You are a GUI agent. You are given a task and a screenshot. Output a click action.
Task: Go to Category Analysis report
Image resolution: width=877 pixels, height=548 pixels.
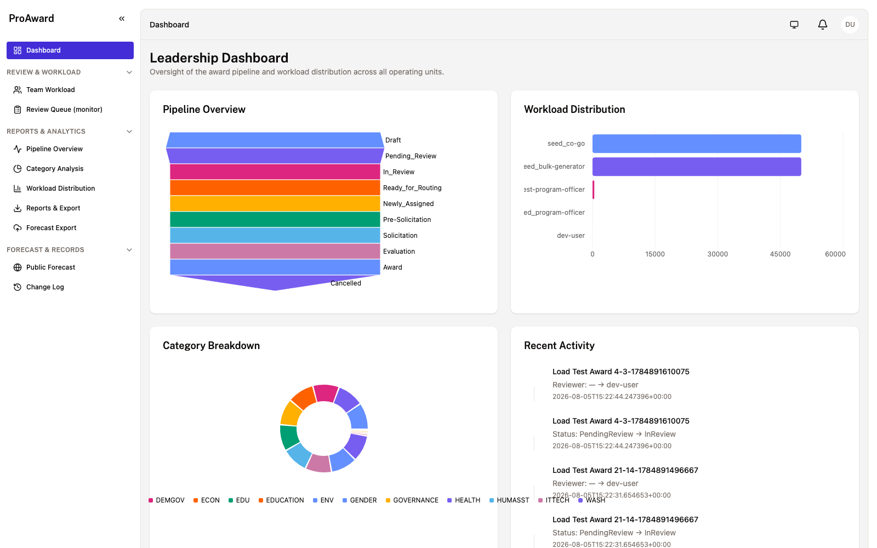[x=70, y=169]
